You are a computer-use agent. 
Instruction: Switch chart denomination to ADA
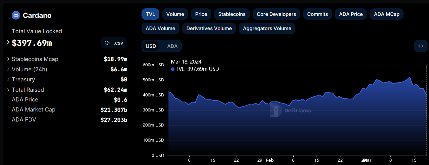[172, 46]
